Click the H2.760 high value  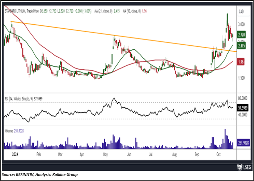click(x=53, y=11)
